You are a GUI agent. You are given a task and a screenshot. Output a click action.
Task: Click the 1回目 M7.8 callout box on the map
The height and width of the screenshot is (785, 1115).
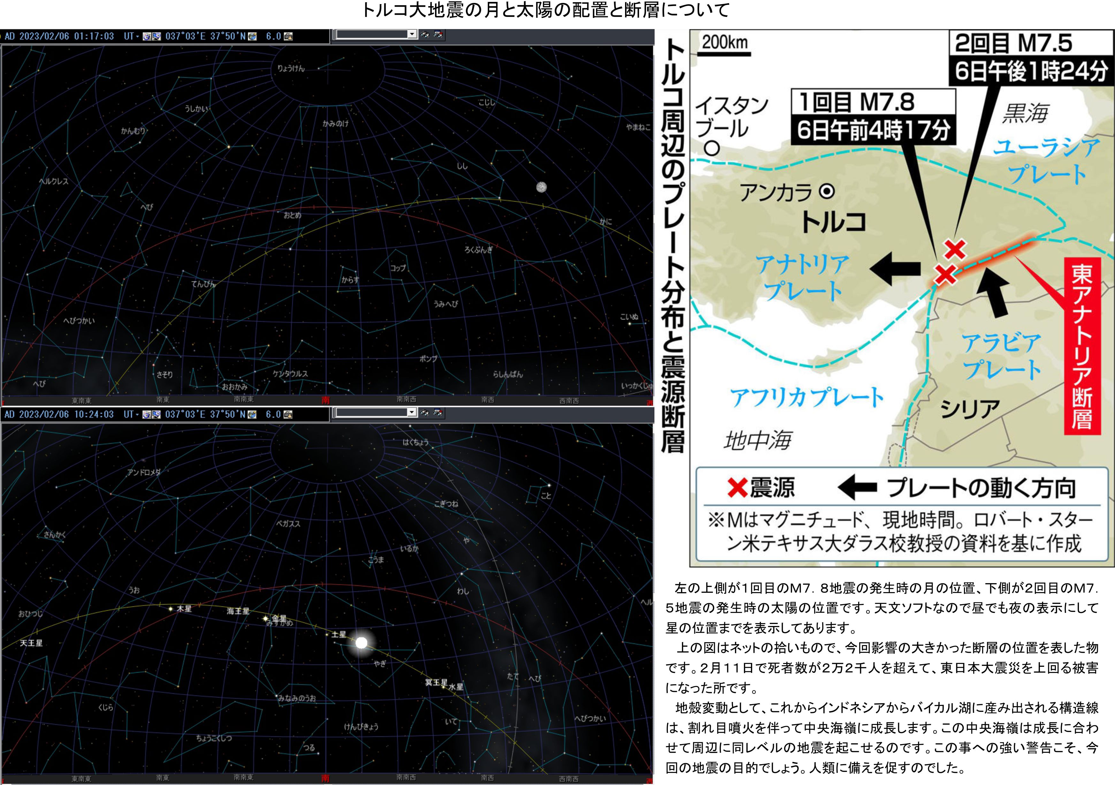click(874, 117)
